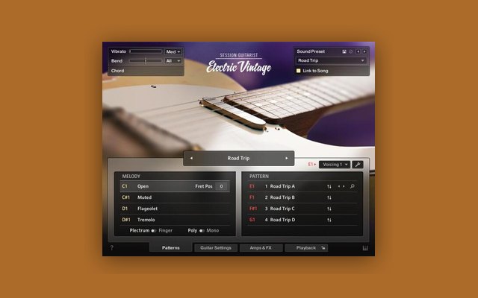Click up-down arrows icon on Road Trip C
Image resolution: width=478 pixels, height=298 pixels.
click(329, 209)
